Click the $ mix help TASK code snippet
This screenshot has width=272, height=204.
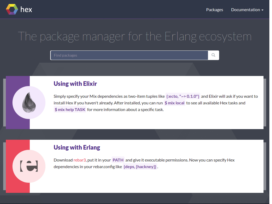70,110
